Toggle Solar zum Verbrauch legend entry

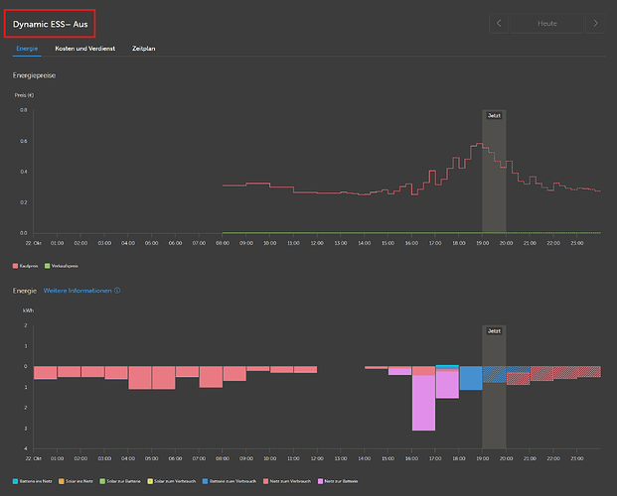[171, 481]
